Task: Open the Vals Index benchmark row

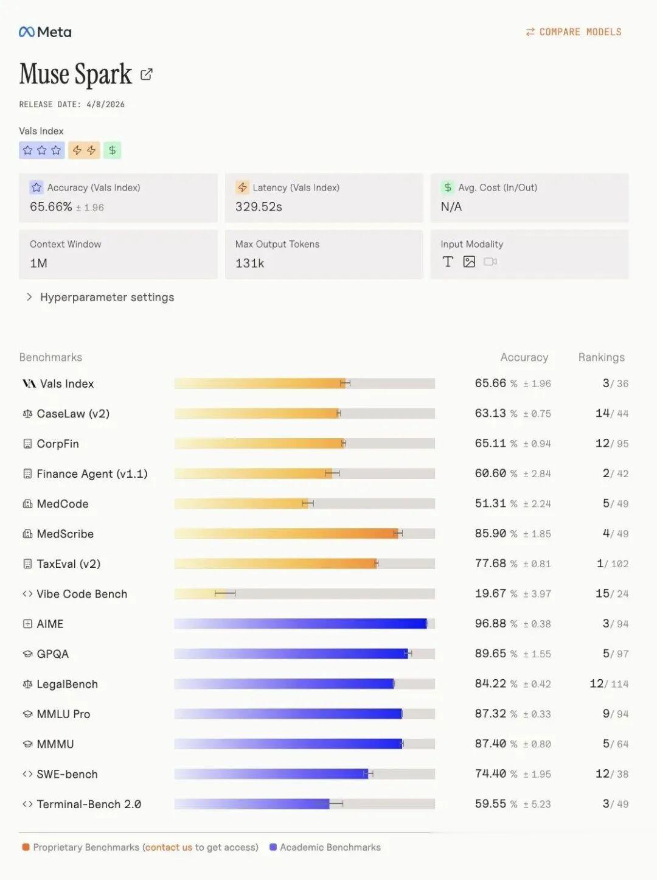Action: [x=324, y=383]
